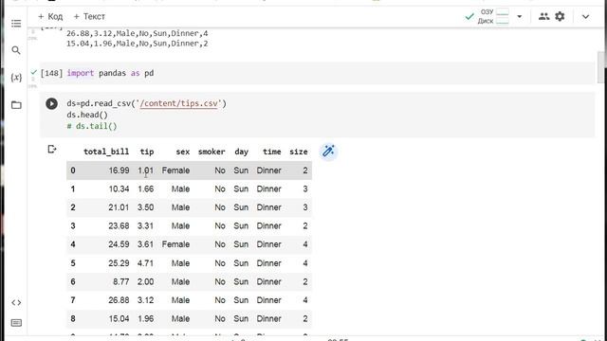Open the table of contents sidebar icon
Image resolution: width=607 pixels, height=341 pixels.
[x=16, y=24]
